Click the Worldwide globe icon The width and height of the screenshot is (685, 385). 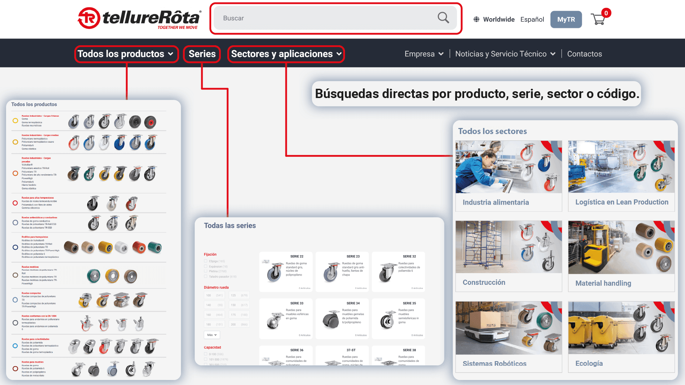(x=476, y=19)
